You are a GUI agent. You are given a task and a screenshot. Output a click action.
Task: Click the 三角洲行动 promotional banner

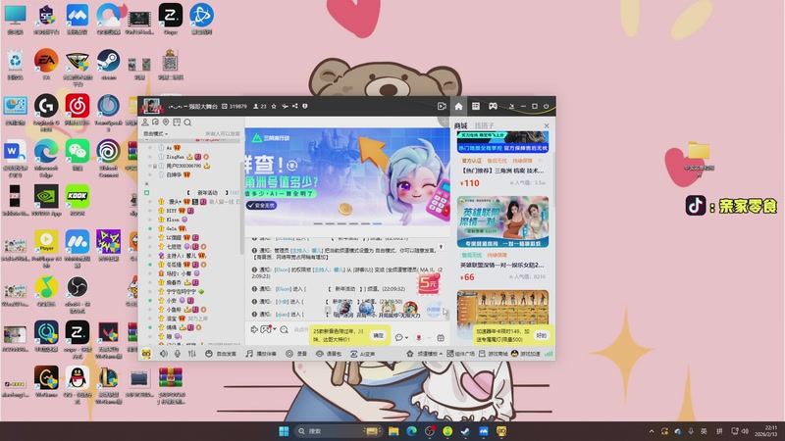tap(347, 177)
